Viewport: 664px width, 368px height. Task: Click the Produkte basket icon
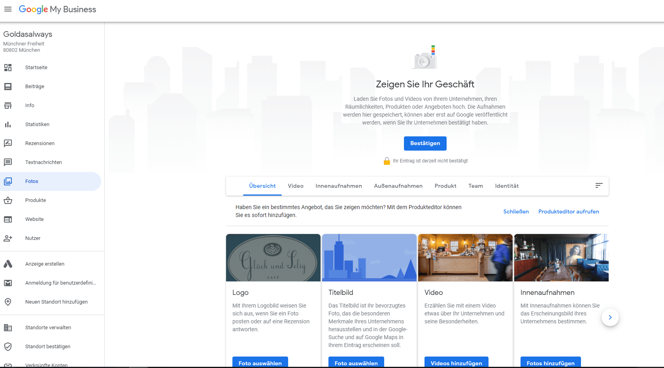coord(8,200)
